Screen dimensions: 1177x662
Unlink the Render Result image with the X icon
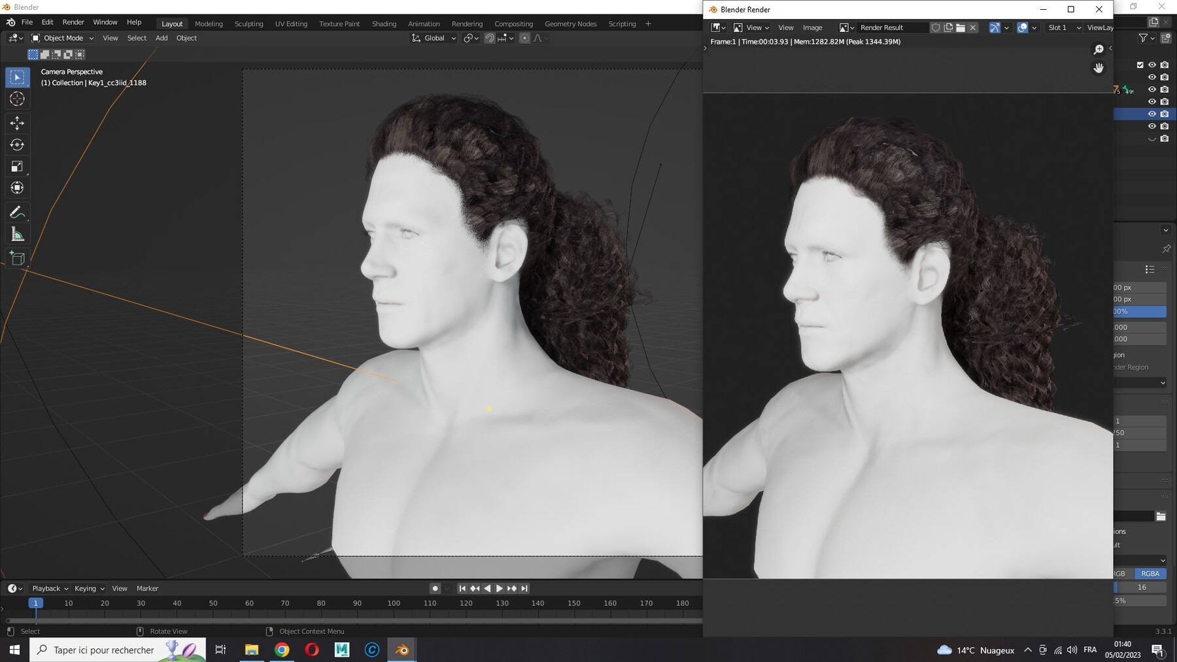973,27
